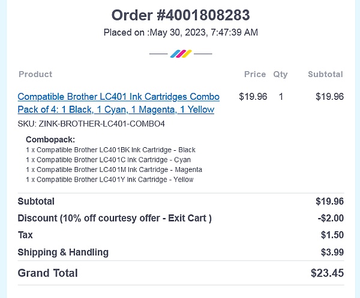This screenshot has width=360, height=298.
Task: Click the Discount 10% off courtesy offer label
Action: (x=115, y=218)
